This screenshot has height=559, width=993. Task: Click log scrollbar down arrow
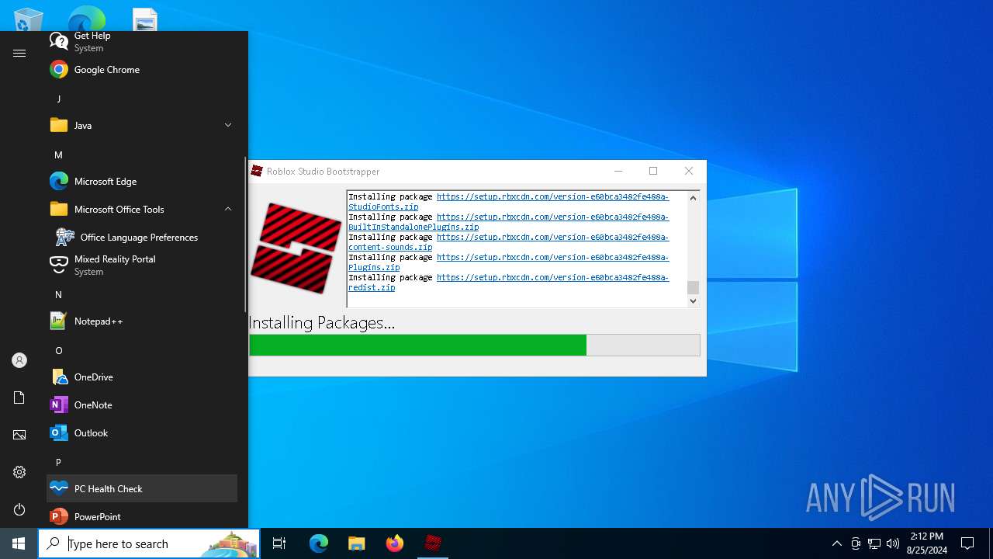(693, 300)
